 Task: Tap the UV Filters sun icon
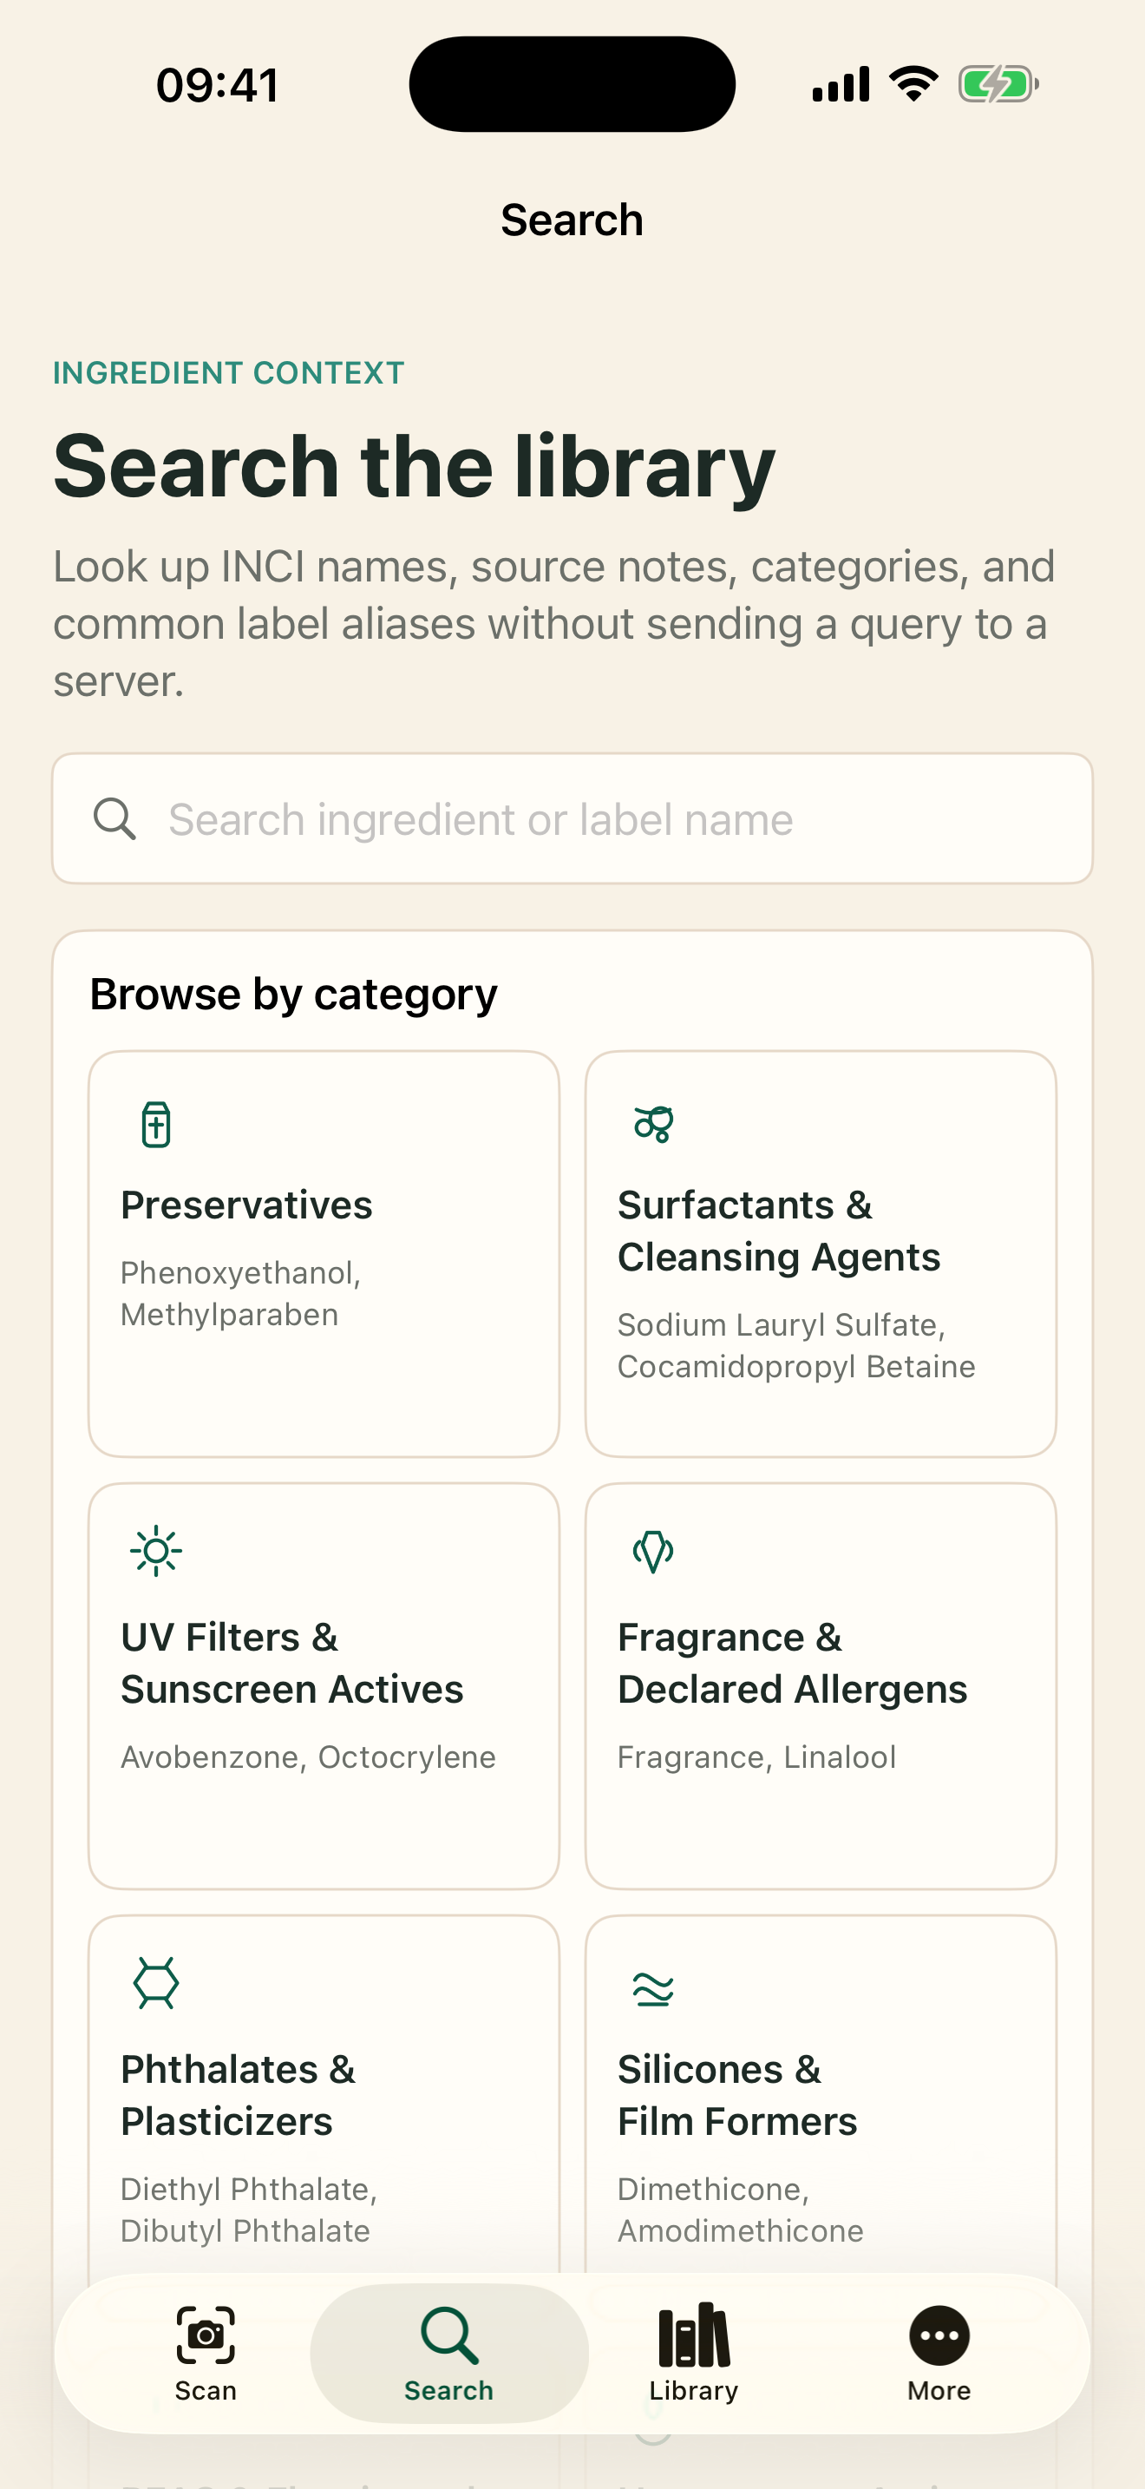(155, 1552)
